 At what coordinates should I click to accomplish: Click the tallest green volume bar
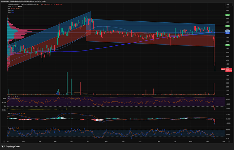[x=68, y=83]
